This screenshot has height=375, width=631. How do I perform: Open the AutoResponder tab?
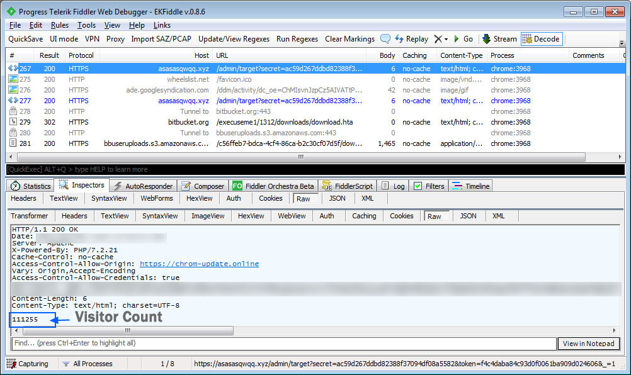point(142,186)
